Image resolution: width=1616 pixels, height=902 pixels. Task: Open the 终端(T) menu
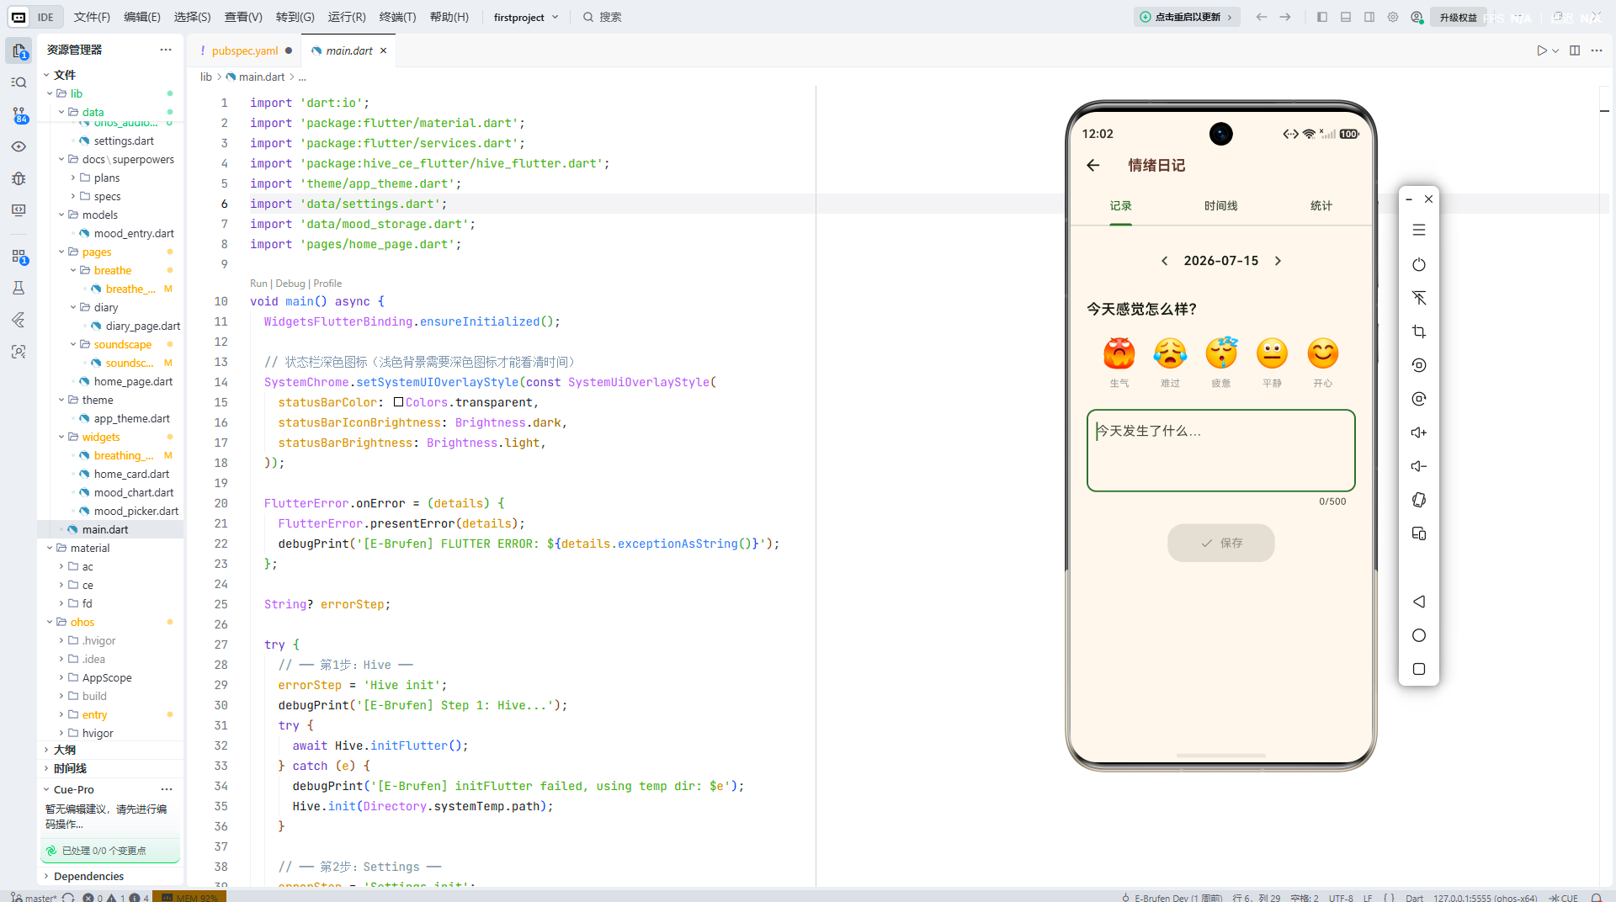click(x=397, y=17)
